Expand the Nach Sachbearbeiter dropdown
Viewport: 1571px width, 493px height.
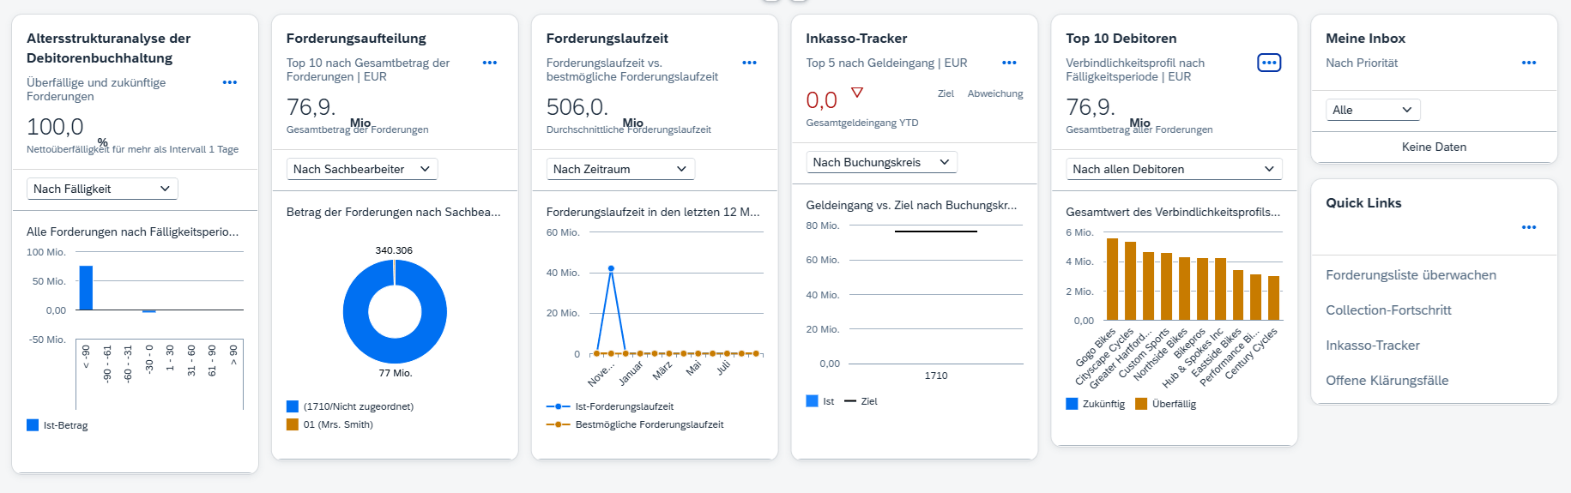[361, 169]
